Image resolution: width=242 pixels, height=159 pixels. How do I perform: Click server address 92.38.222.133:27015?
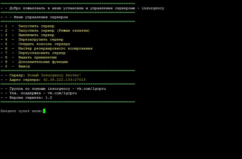point(64,80)
